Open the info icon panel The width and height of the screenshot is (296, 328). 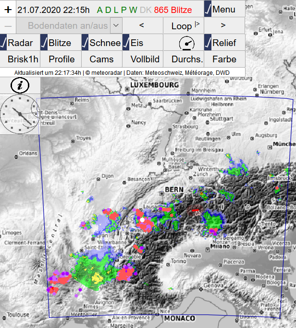[20, 85]
